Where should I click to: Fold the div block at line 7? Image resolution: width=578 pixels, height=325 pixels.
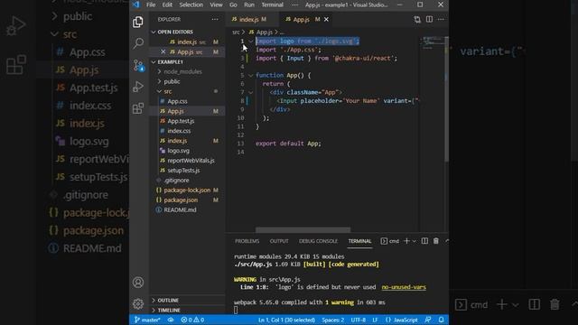(x=251, y=92)
